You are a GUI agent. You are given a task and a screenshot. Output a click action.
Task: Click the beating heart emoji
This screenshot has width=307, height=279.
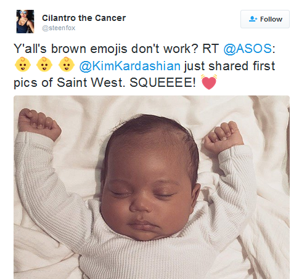point(209,82)
